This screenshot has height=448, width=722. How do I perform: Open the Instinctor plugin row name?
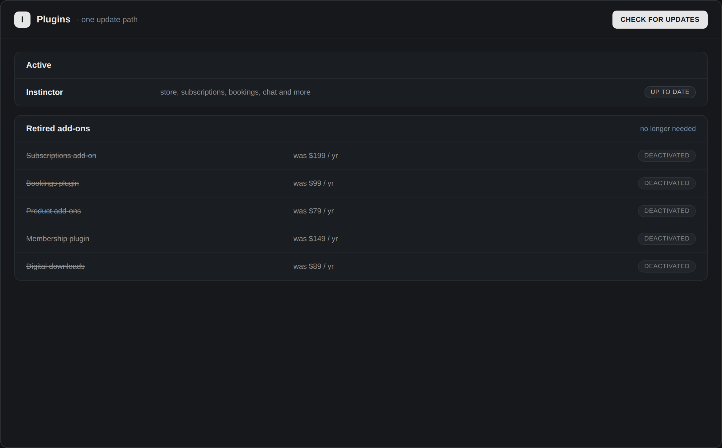[x=45, y=92]
